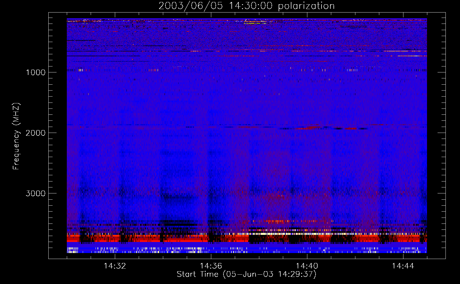Click the "1000" frequency tick label
Image resolution: width=460 pixels, height=284 pixels.
pos(36,72)
